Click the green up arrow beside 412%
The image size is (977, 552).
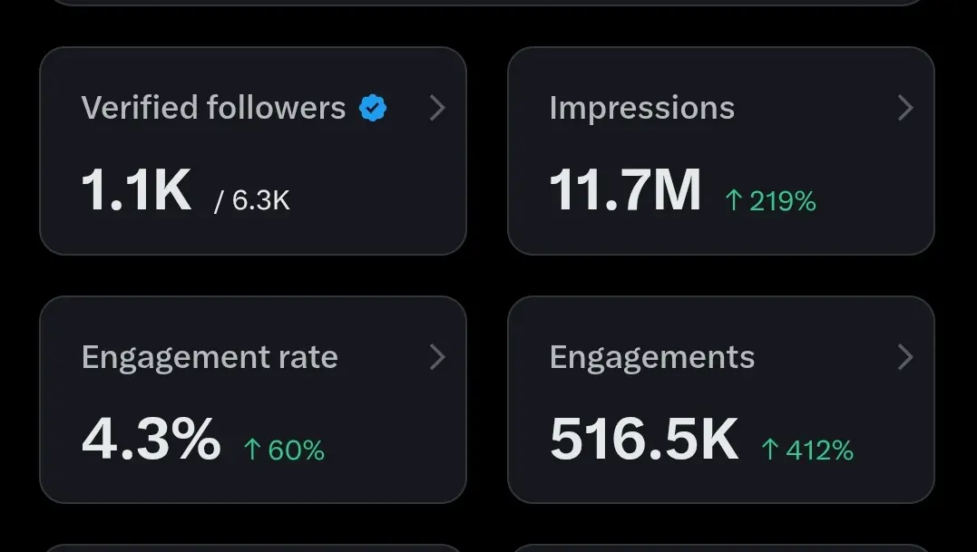[770, 450]
